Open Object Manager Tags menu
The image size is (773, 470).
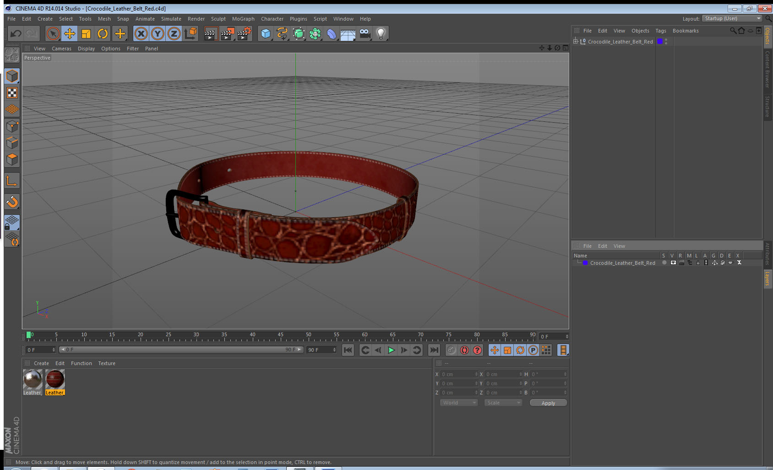(x=660, y=31)
